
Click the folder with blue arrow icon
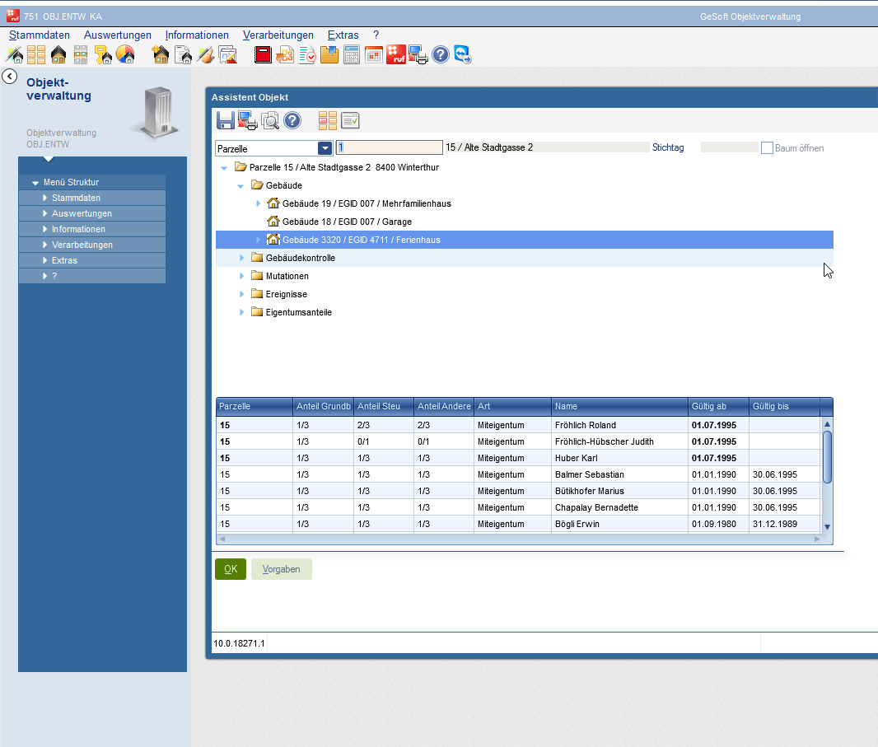(329, 55)
